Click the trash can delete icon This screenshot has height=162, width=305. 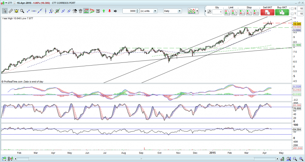(x=80, y=11)
